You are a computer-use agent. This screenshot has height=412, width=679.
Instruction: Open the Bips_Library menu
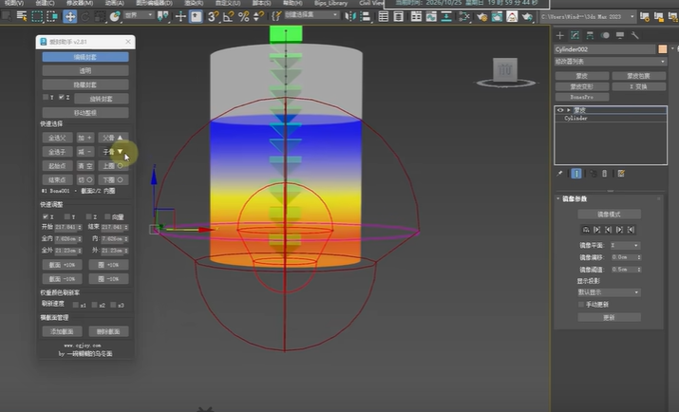point(330,3)
